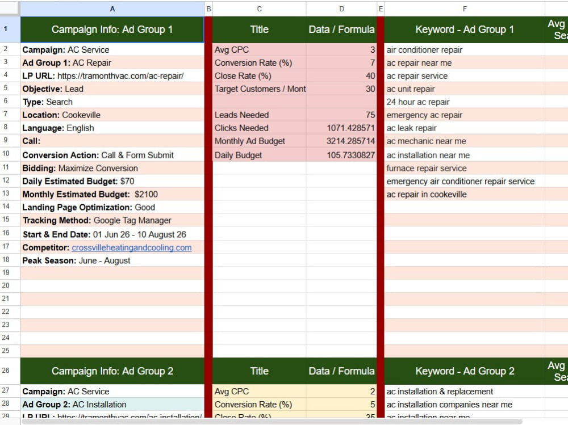Select column C header
568x425 pixels.
pyautogui.click(x=260, y=9)
